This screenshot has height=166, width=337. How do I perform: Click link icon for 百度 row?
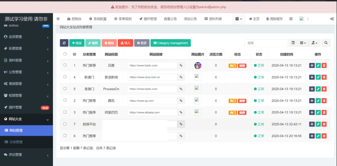181,65
